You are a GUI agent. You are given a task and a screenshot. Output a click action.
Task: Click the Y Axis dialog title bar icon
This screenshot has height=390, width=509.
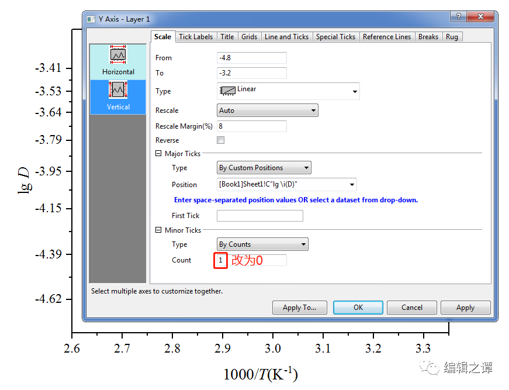(x=91, y=19)
